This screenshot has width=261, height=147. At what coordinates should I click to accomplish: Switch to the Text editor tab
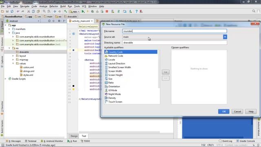(x=84, y=136)
